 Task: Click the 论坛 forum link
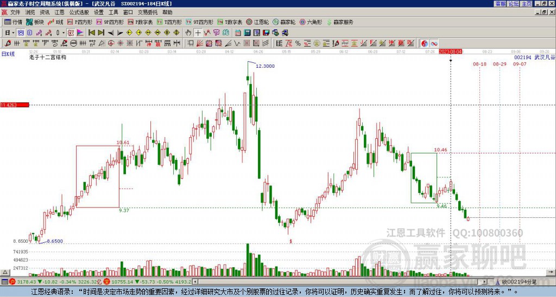[514, 4]
